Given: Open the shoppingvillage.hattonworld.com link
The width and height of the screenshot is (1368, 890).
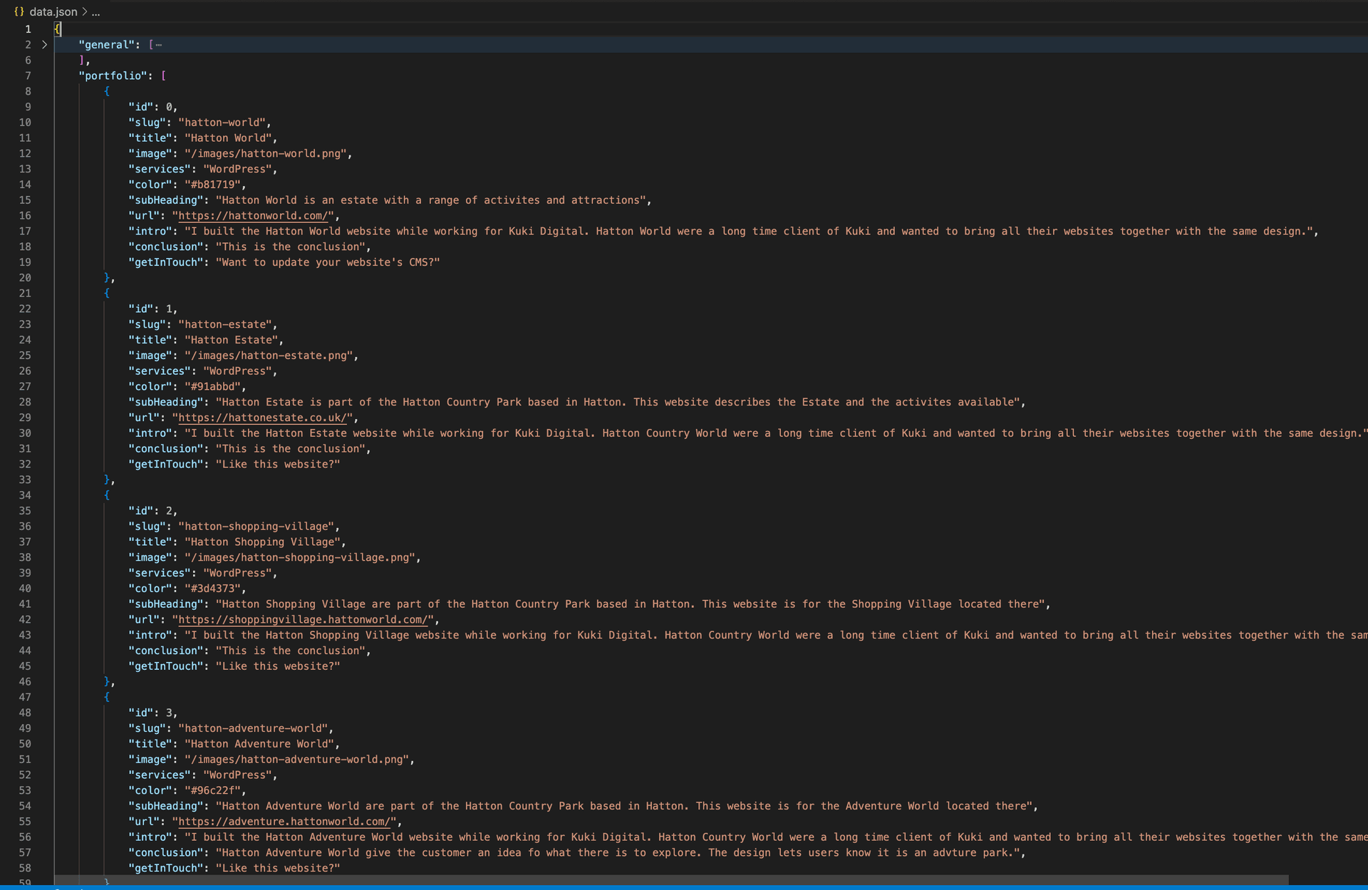Looking at the screenshot, I should [302, 620].
